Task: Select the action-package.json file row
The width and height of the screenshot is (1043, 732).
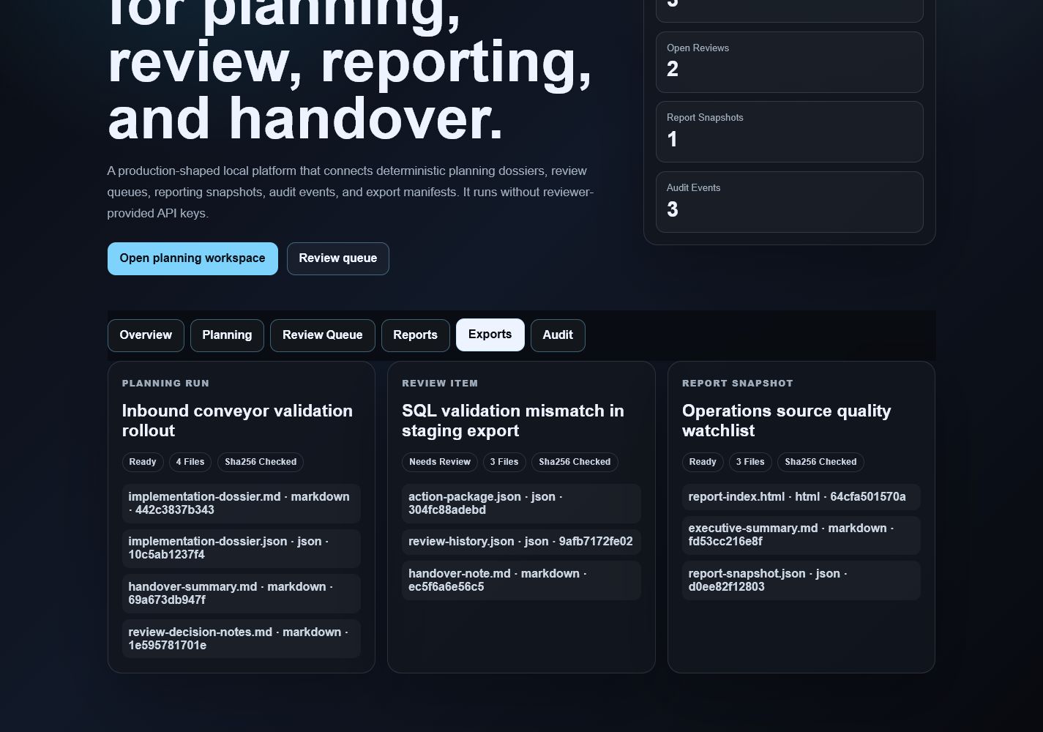Action: [521, 504]
